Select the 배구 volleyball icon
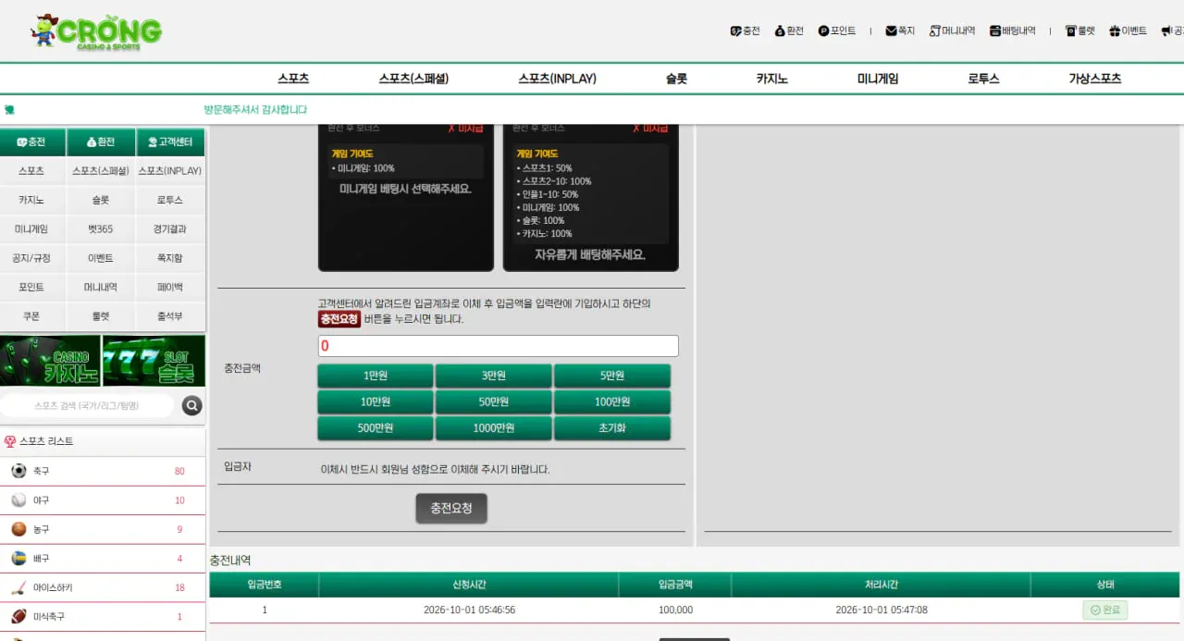Viewport: 1184px width, 641px height. pos(18,559)
